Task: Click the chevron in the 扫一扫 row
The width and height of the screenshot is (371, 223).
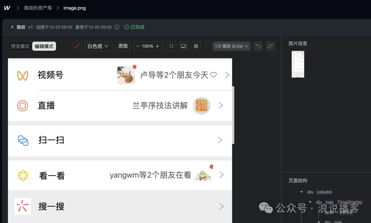Action: pyautogui.click(x=220, y=140)
